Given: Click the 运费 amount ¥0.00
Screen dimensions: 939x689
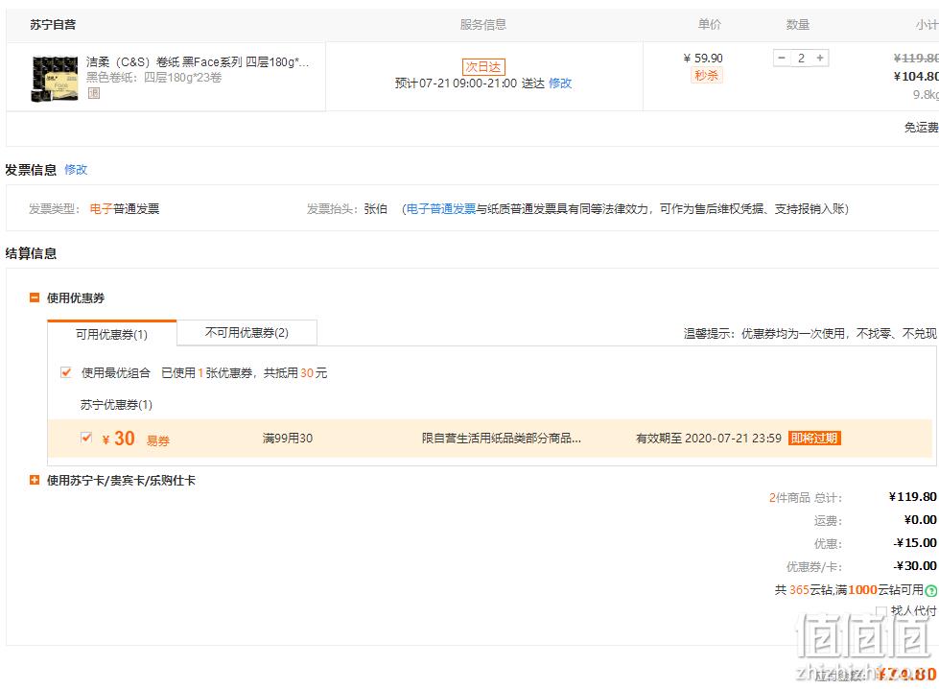Looking at the screenshot, I should (x=921, y=519).
